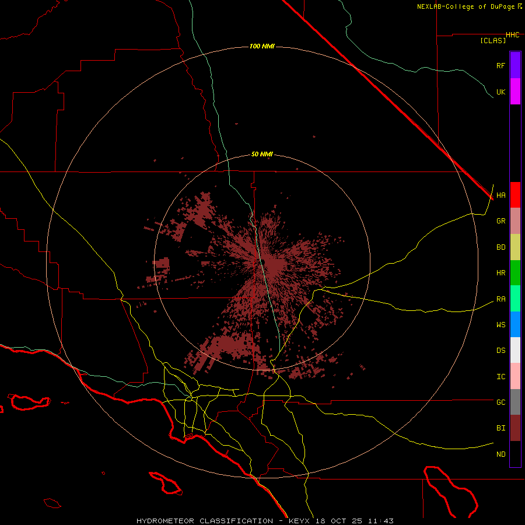Click the NEXLAB-College of DuPage credit text

(466, 6)
